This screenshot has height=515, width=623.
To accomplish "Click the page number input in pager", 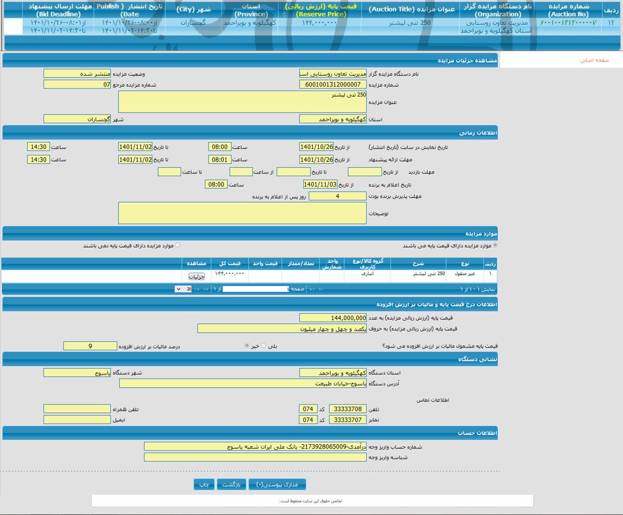I will click(x=255, y=289).
